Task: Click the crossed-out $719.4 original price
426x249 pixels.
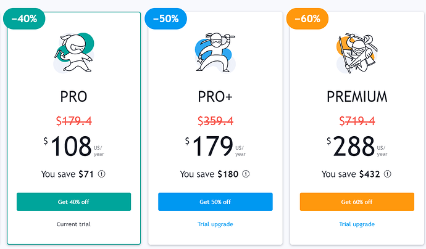Action: click(357, 121)
